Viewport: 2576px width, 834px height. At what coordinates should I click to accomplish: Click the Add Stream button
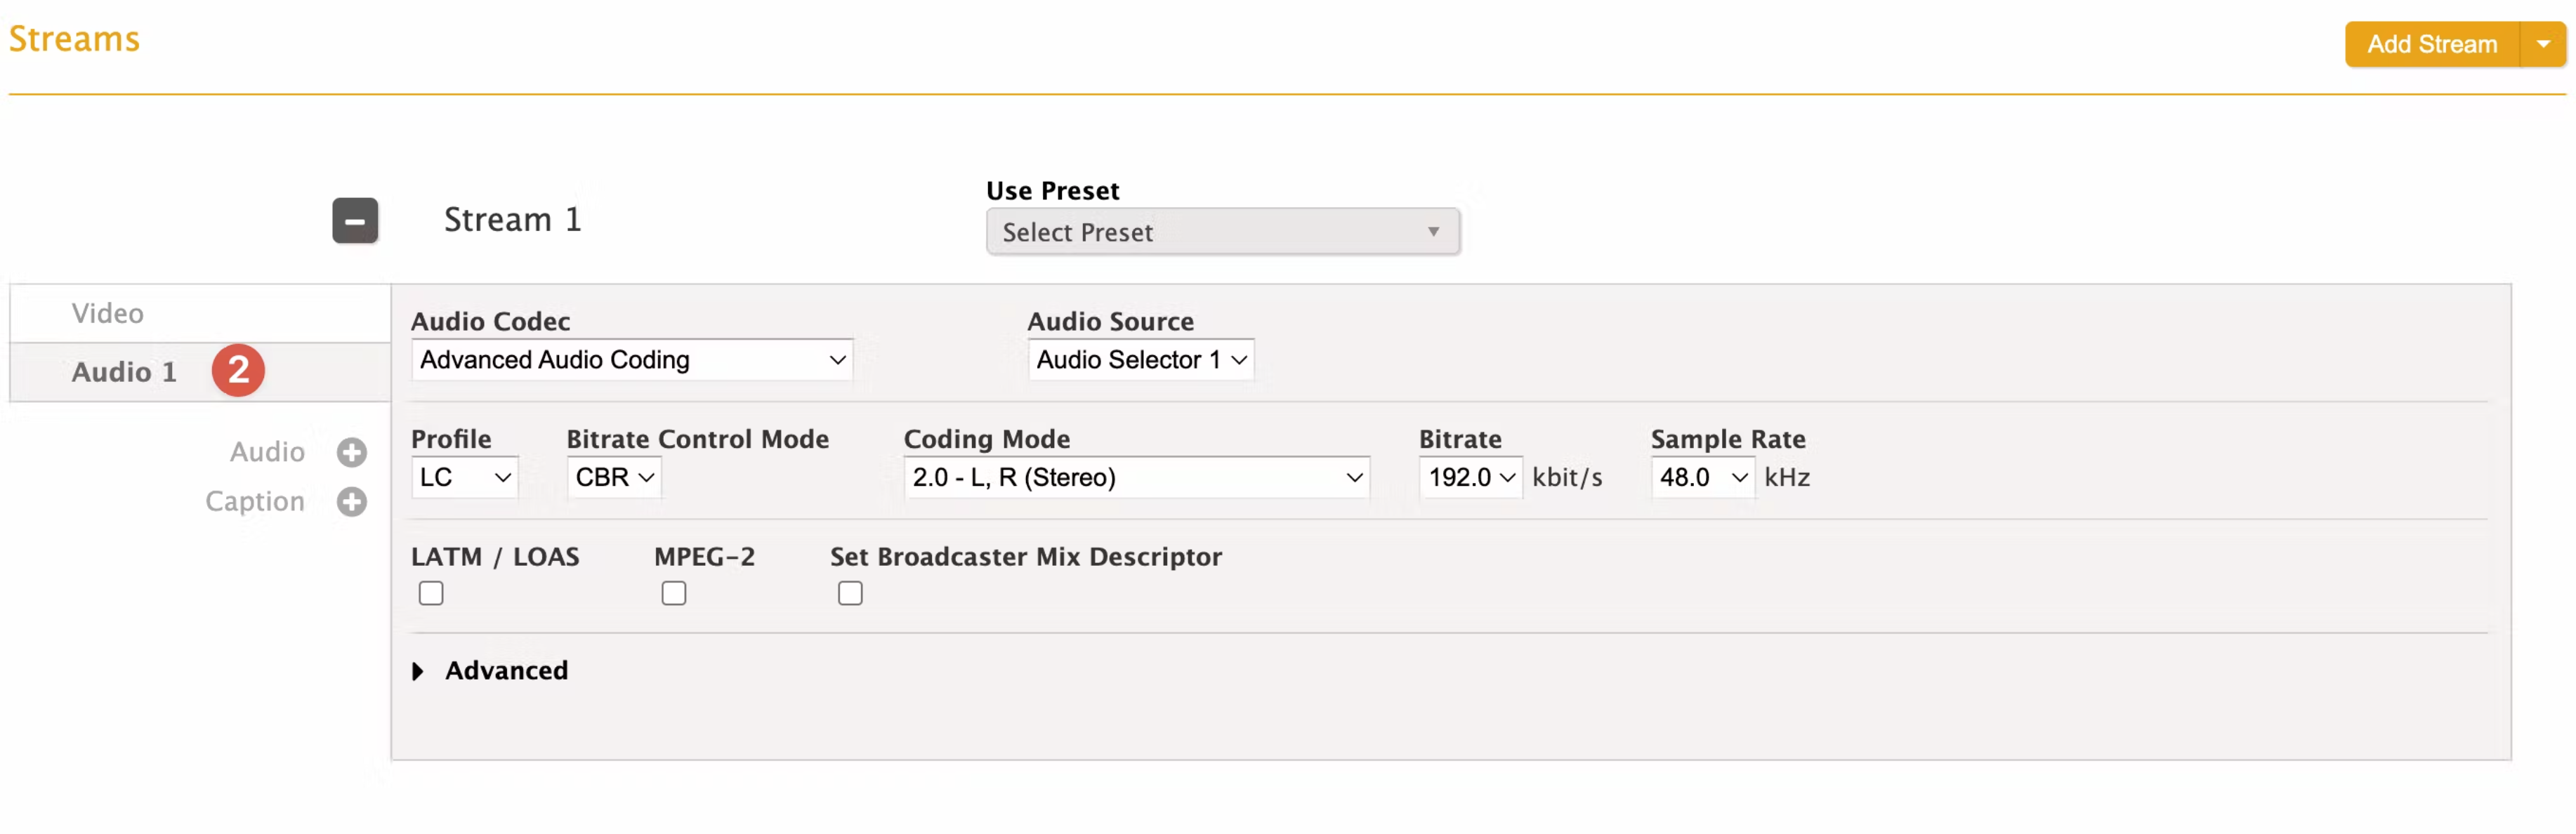tap(2432, 44)
